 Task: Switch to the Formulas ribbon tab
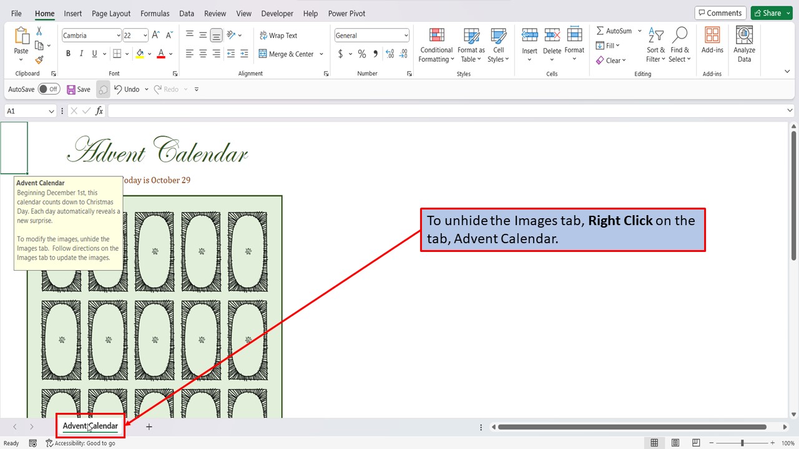pyautogui.click(x=154, y=13)
